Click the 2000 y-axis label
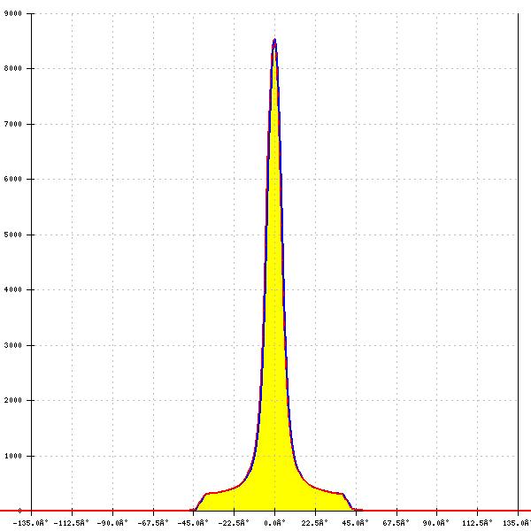This screenshot has width=531, height=531. pos(13,400)
